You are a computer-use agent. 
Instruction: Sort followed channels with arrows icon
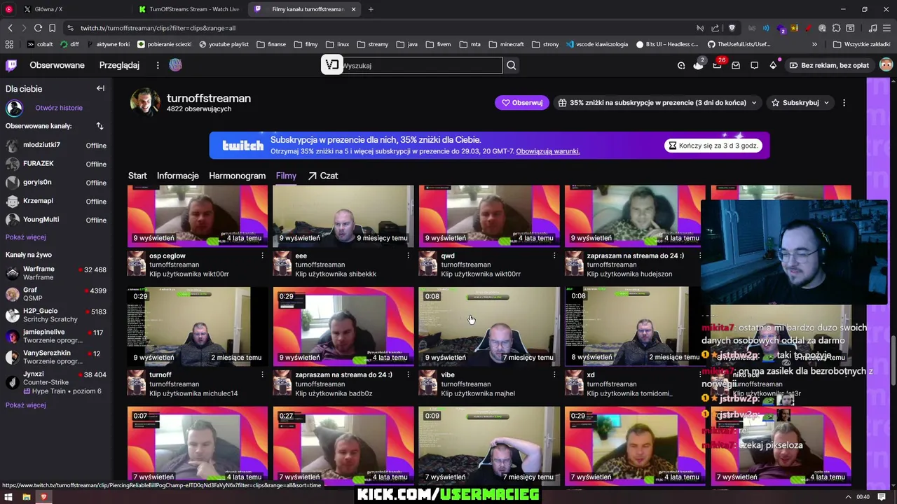(100, 126)
